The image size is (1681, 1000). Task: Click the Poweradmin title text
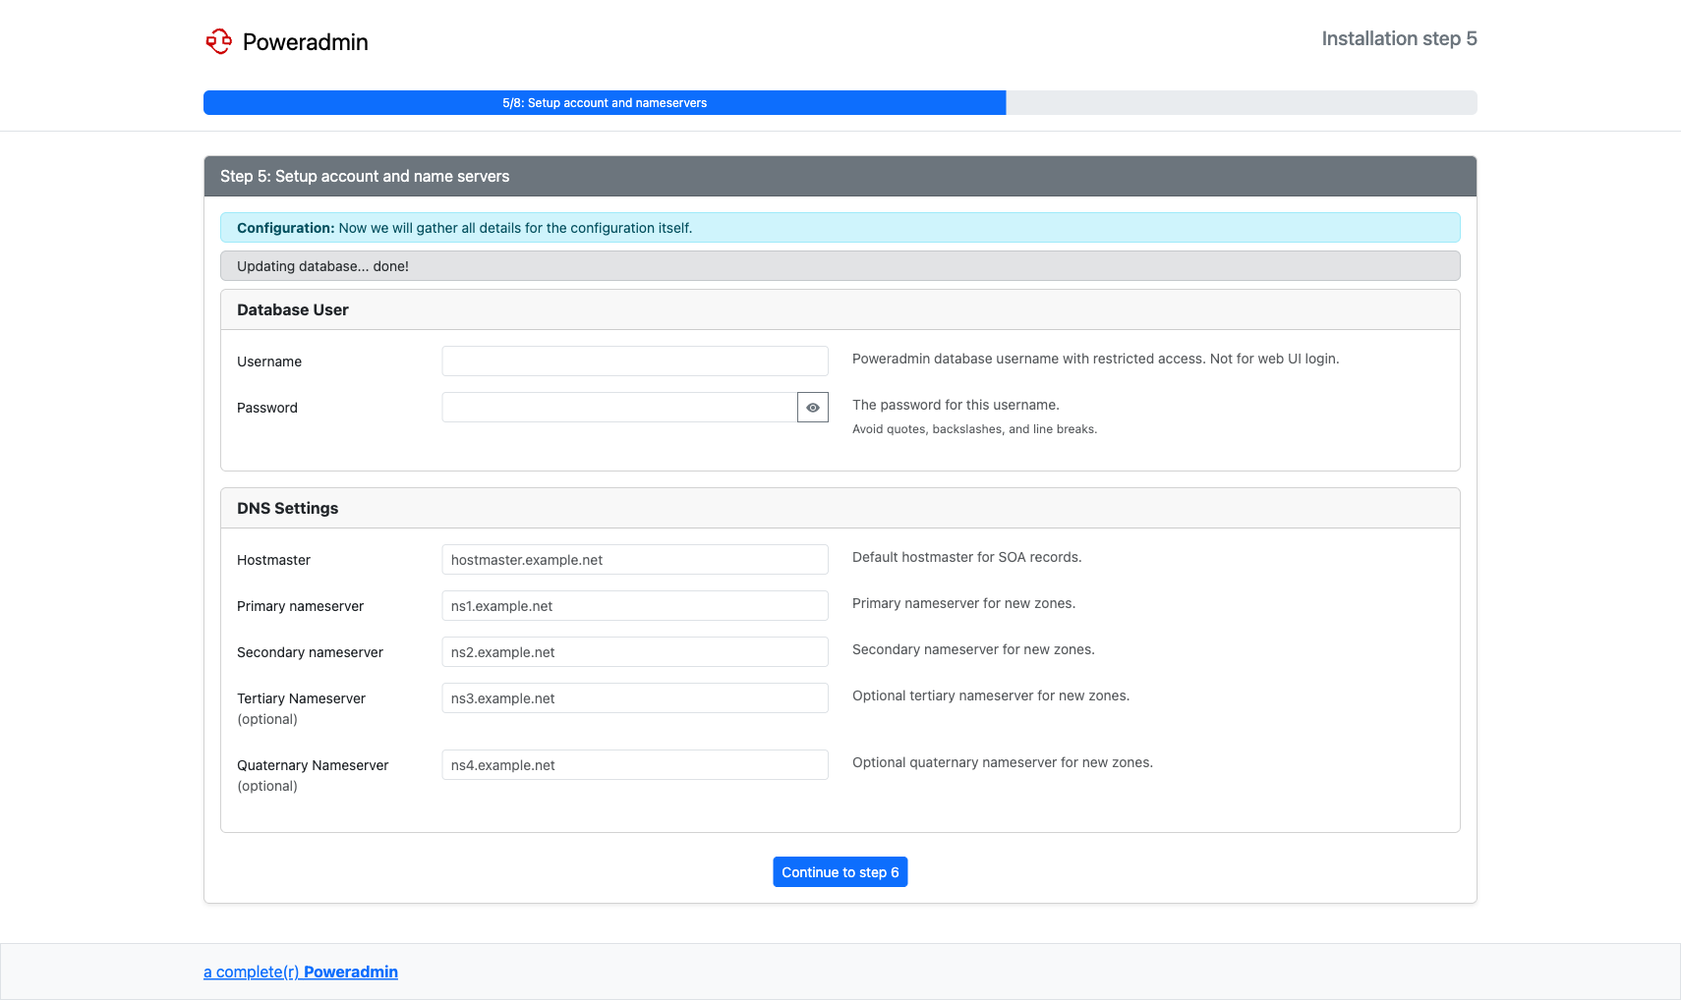click(x=305, y=42)
